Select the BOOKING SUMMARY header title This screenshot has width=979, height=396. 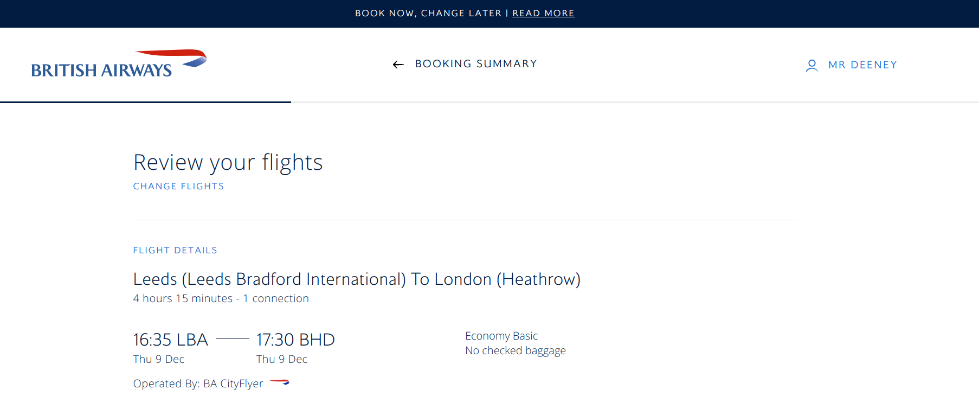tap(476, 64)
